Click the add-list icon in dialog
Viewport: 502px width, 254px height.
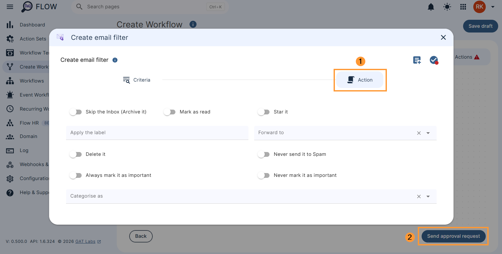(417, 60)
